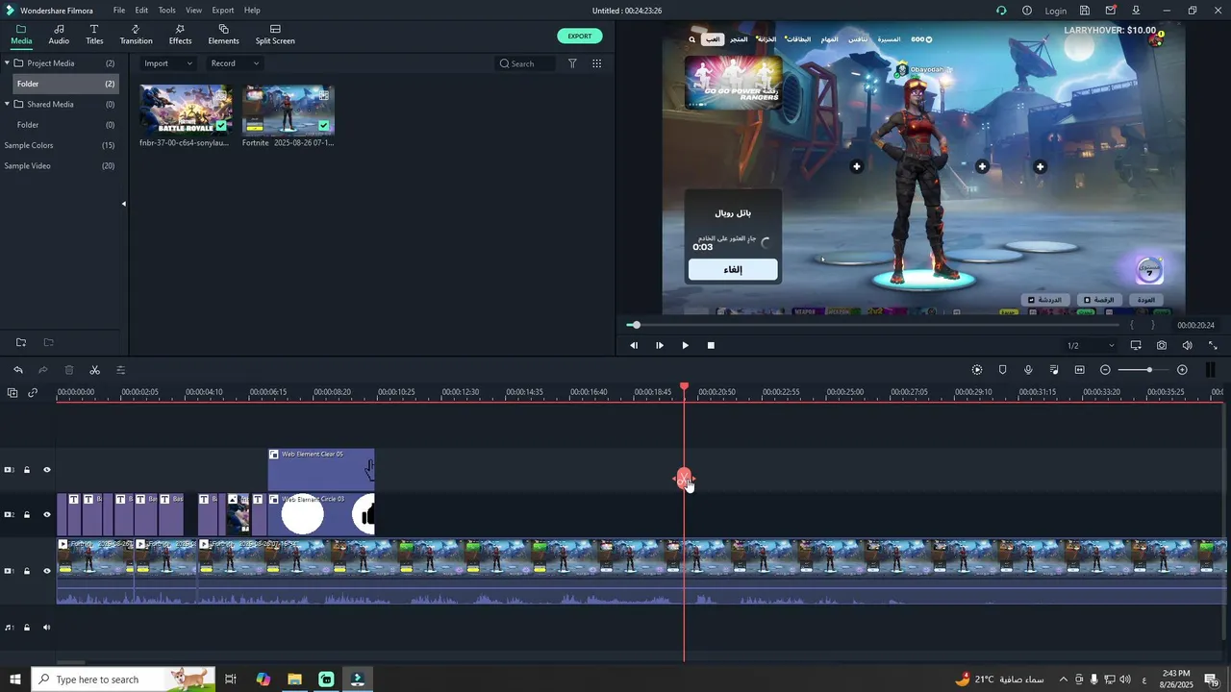Click the Add Track icon beside ruler
1231x692 pixels.
pos(13,392)
